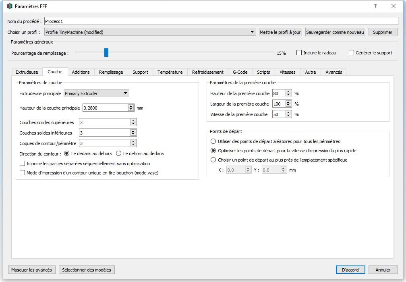Open the Autre tab

311,72
